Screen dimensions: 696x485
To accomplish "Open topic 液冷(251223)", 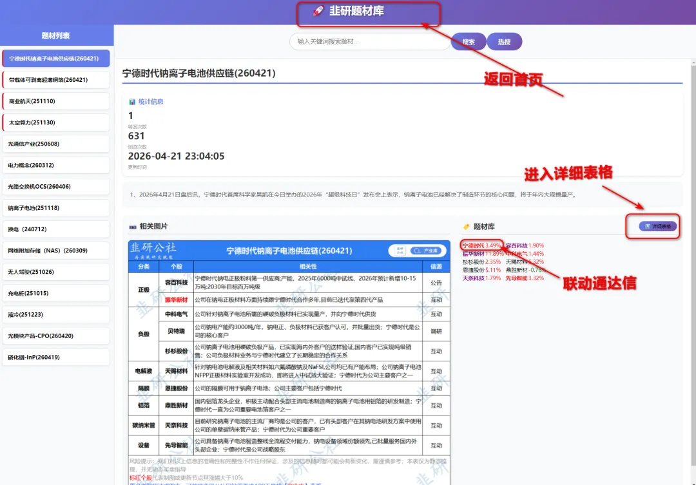I will point(56,314).
